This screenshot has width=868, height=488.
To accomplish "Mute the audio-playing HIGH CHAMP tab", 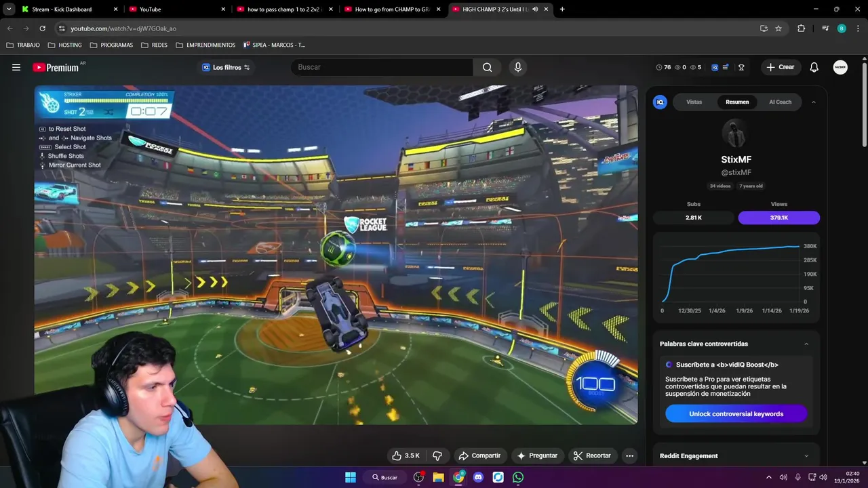I will (535, 9).
